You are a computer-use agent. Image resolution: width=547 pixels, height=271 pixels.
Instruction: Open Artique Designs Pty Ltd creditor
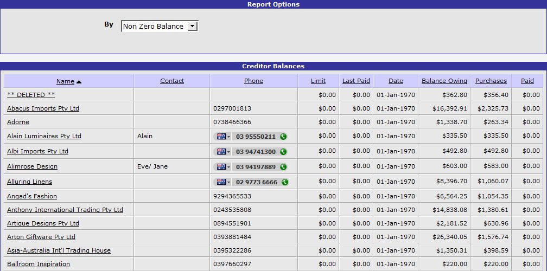coord(43,223)
